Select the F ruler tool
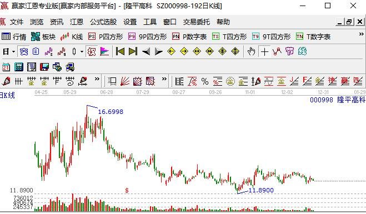Screen dimensions: 366x214 [57, 81]
